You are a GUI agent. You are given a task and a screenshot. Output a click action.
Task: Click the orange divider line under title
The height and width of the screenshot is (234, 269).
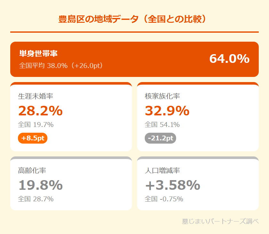pyautogui.click(x=134, y=32)
